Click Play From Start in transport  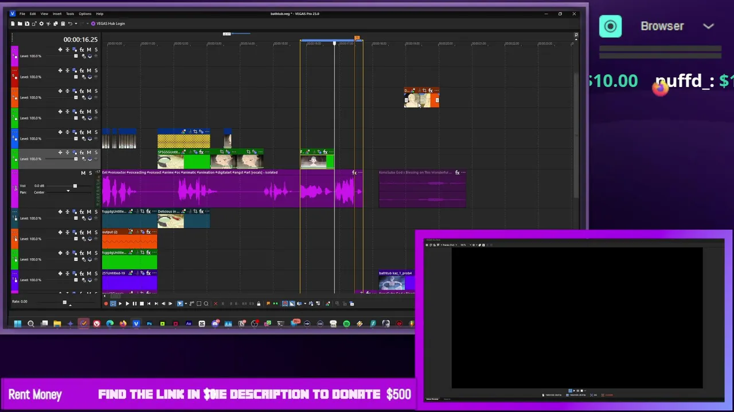point(120,303)
